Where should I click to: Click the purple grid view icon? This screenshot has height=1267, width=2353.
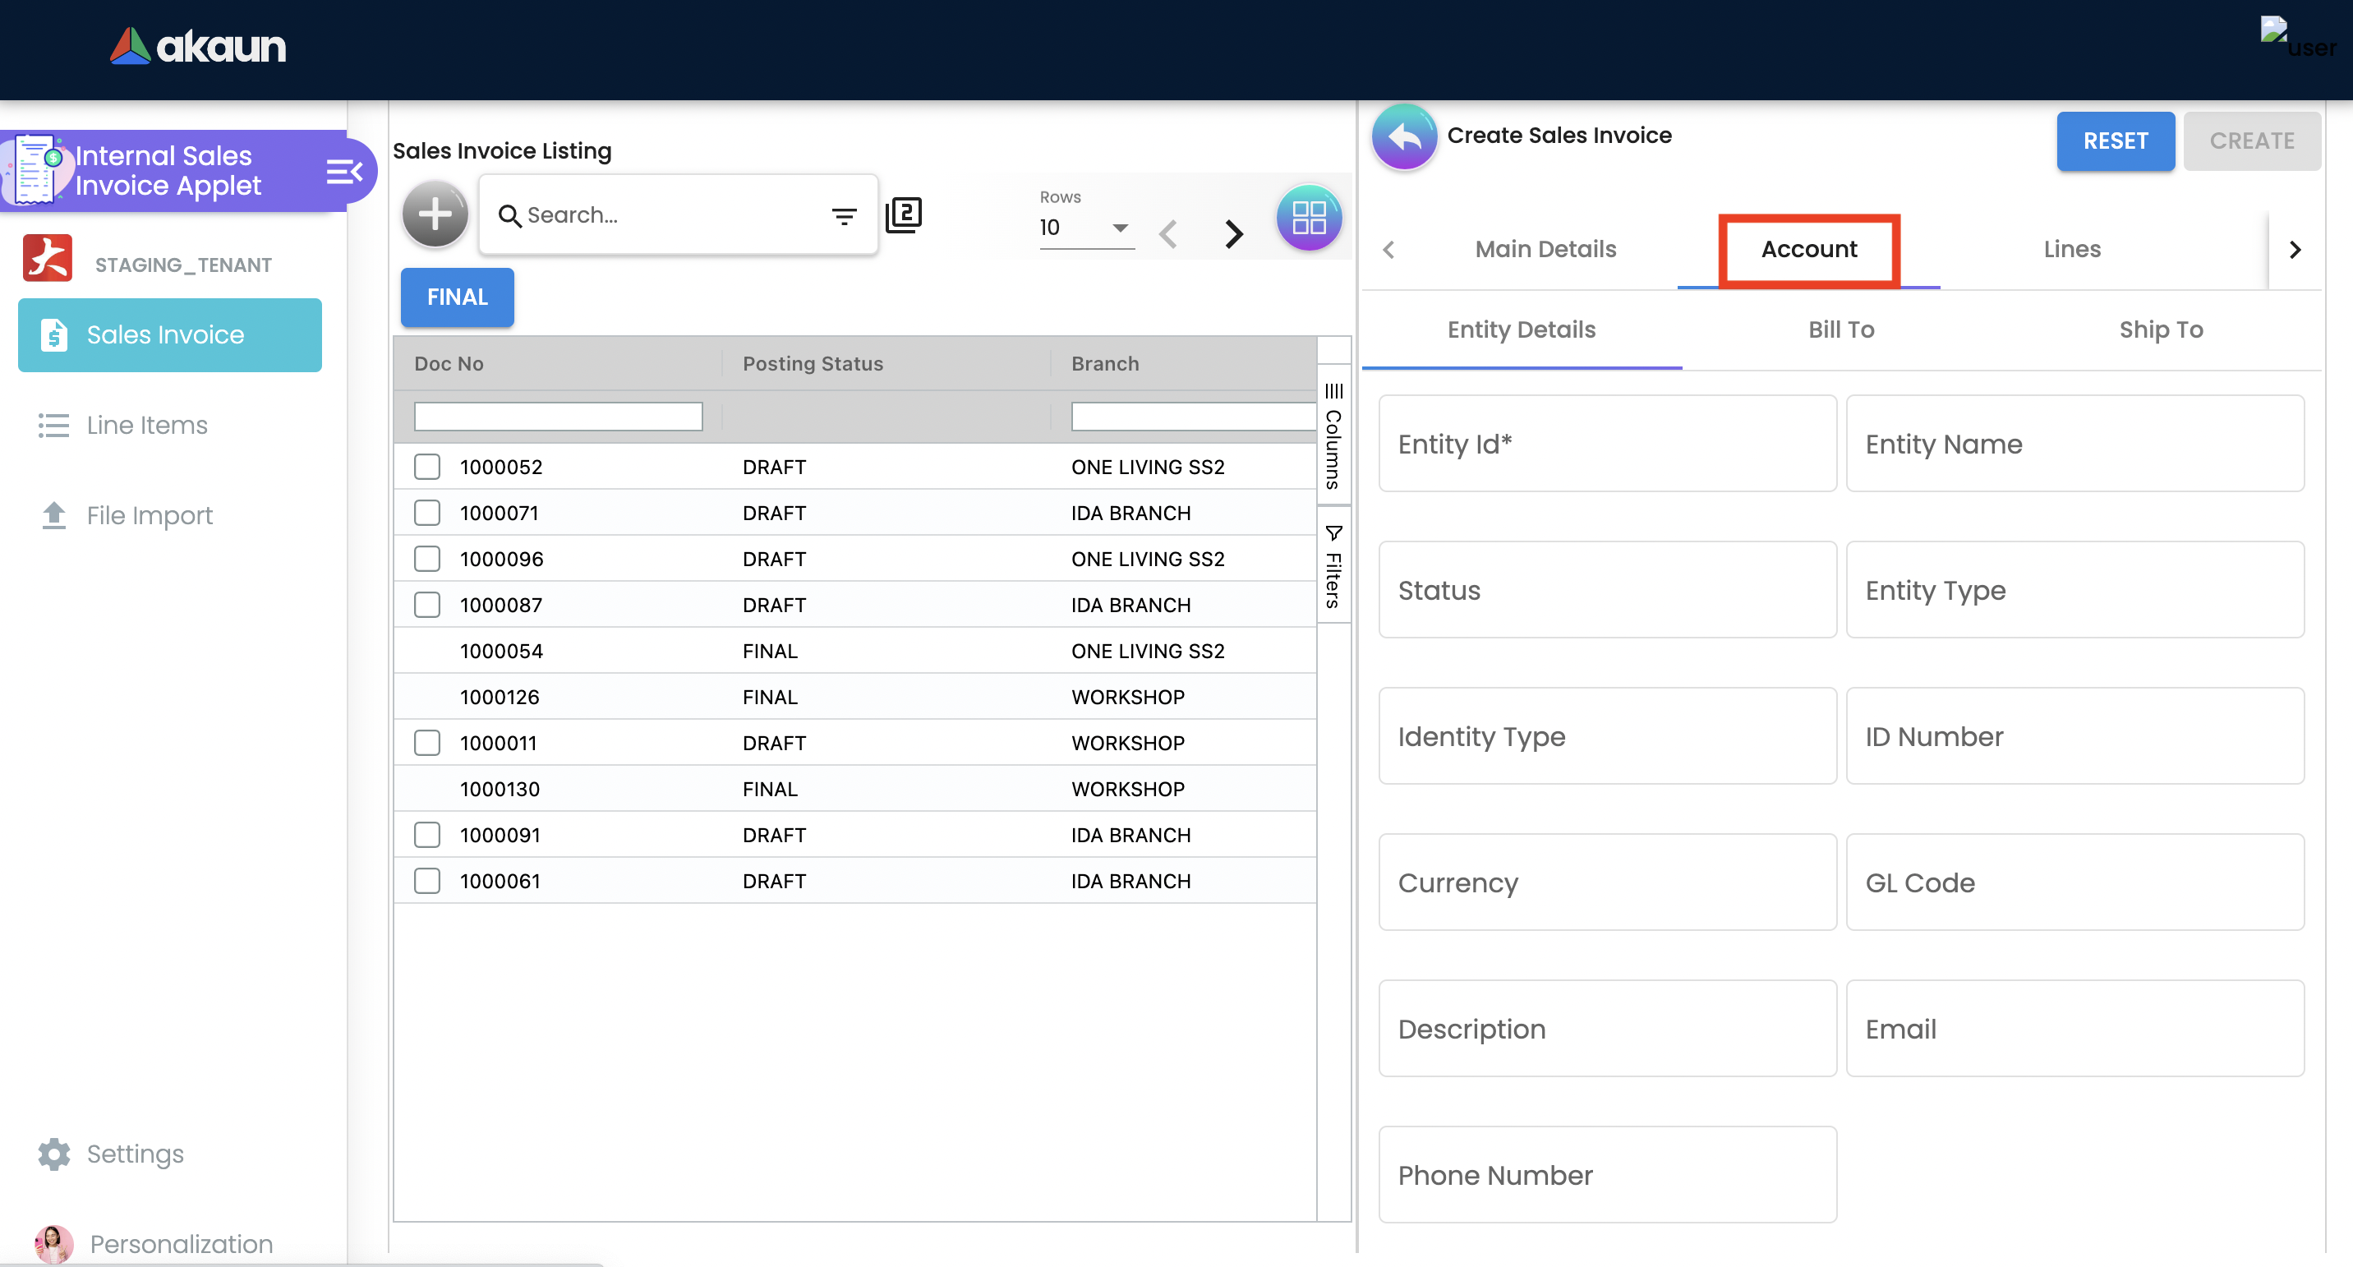tap(1308, 218)
